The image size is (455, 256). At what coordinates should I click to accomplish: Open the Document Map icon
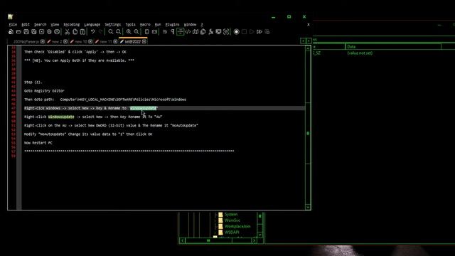(x=196, y=31)
